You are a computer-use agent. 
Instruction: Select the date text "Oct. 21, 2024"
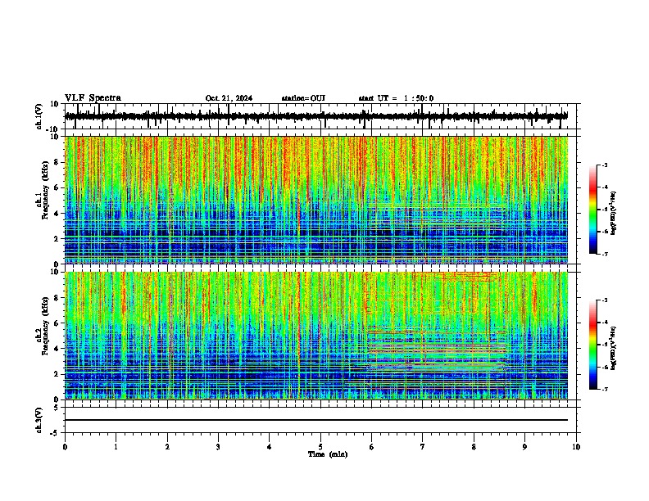point(229,98)
